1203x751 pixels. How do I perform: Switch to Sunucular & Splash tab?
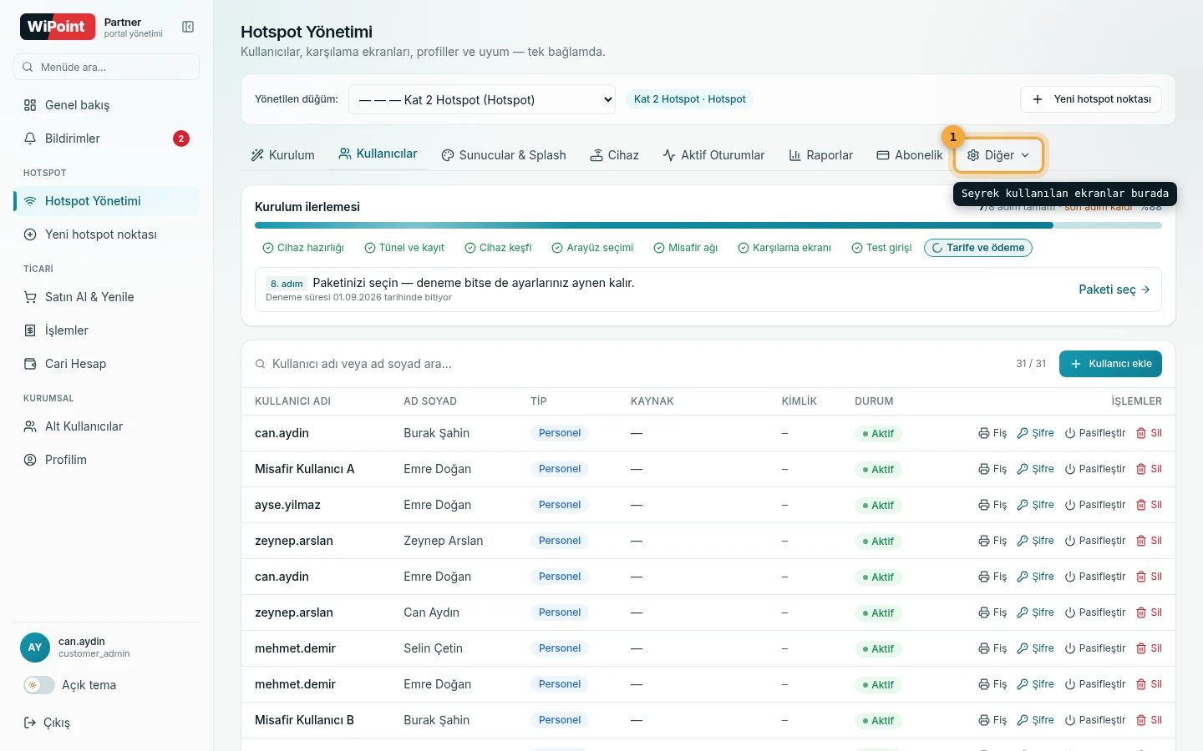click(x=504, y=155)
